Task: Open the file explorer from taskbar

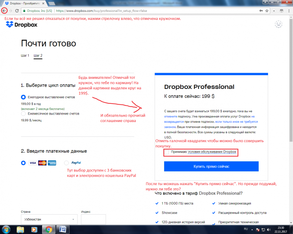Action: point(21,230)
